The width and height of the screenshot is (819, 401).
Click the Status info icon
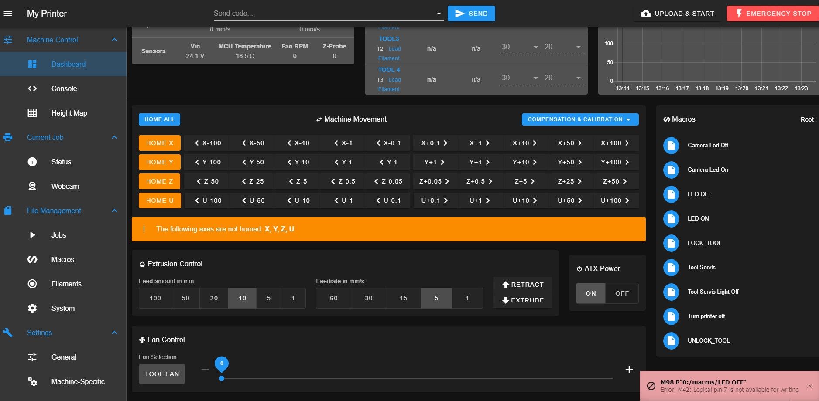tap(32, 162)
